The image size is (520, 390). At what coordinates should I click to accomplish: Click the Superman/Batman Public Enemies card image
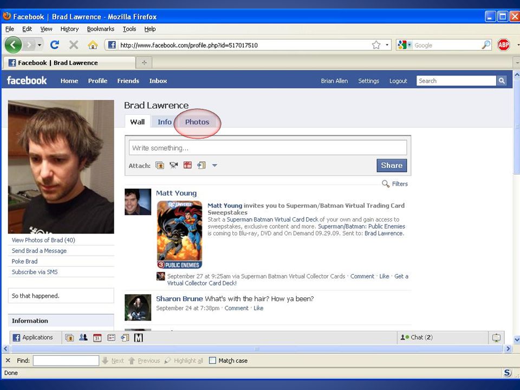(179, 235)
